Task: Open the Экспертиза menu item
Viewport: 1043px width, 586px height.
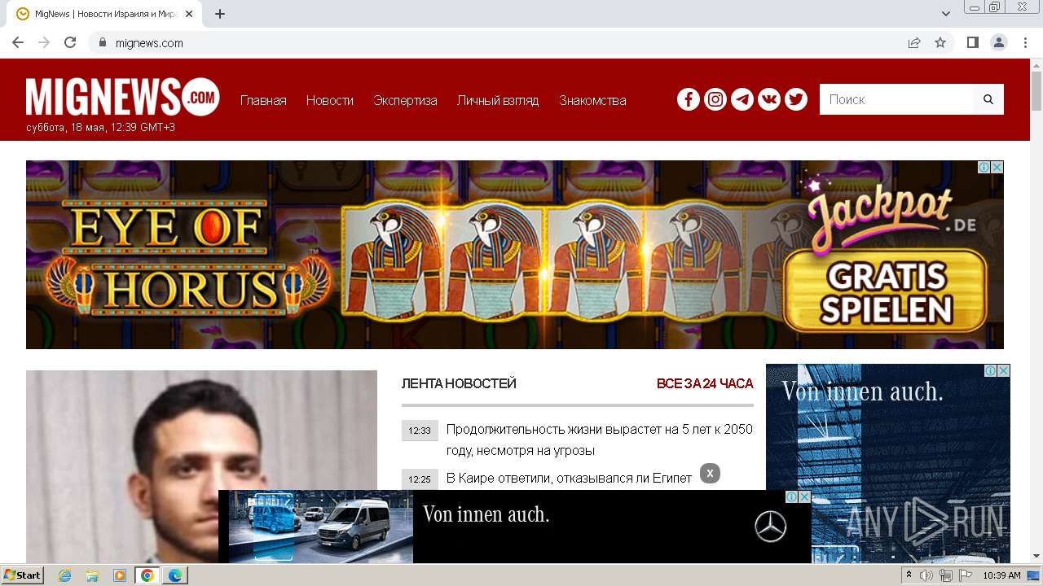Action: 405,100
